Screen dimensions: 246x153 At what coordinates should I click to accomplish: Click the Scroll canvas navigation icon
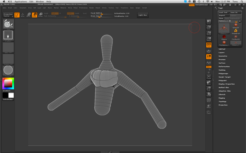tap(209, 21)
